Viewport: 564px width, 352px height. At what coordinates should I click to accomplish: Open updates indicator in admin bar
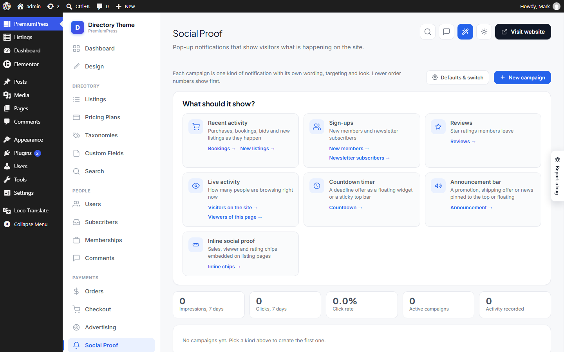[53, 6]
